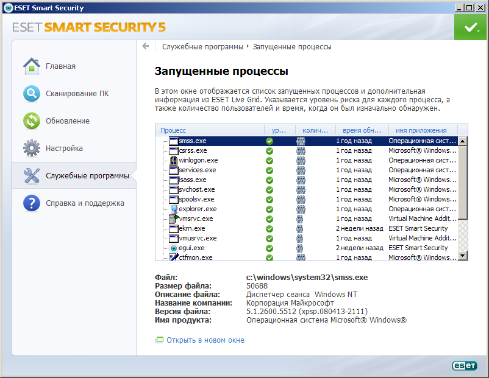This screenshot has width=489, height=378.
Task: Click the ctfmon.exe pen icon
Action: [173, 257]
